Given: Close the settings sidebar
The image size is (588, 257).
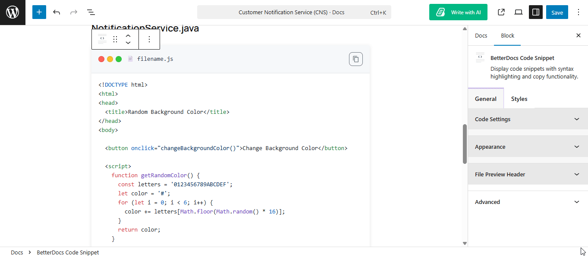Looking at the screenshot, I should click(579, 35).
